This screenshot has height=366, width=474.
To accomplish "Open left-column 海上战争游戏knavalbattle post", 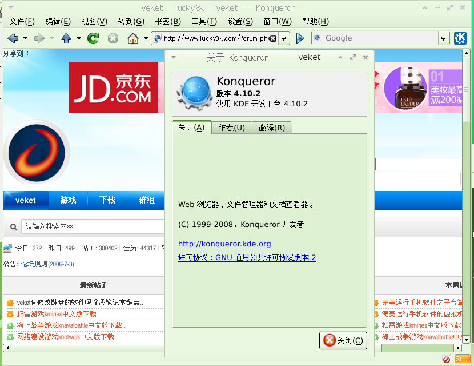I will pos(71,325).
